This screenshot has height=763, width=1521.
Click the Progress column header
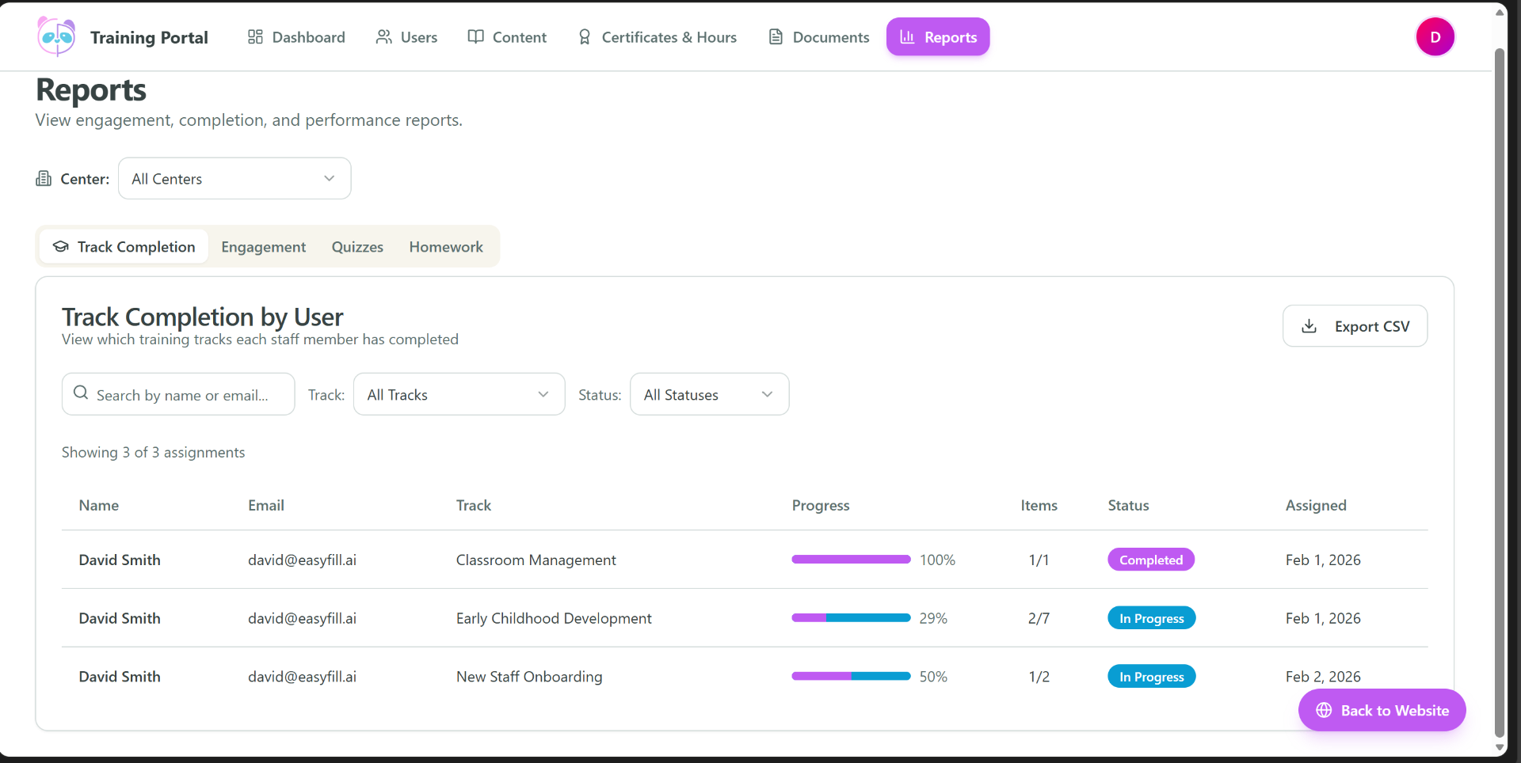(821, 505)
